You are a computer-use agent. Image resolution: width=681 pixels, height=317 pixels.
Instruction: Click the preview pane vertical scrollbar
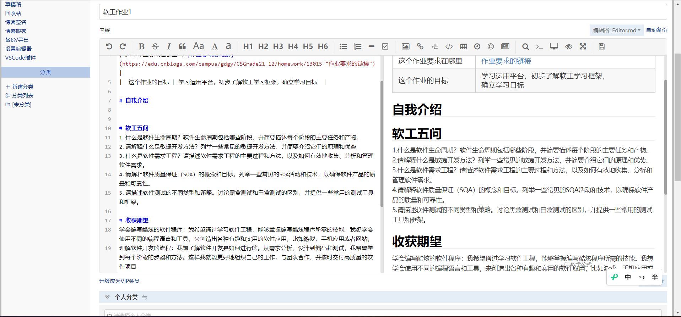click(x=665, y=137)
